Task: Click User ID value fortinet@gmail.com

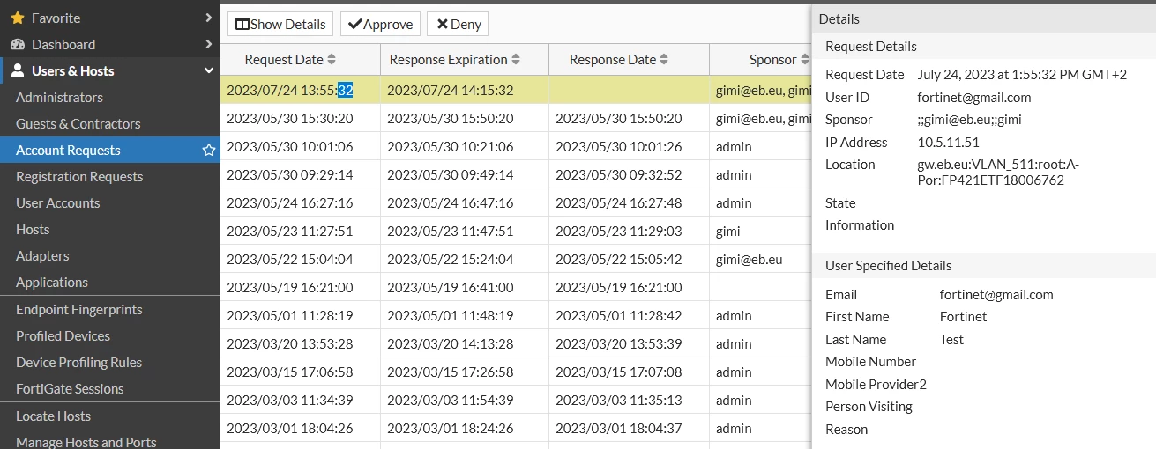Action: point(974,98)
